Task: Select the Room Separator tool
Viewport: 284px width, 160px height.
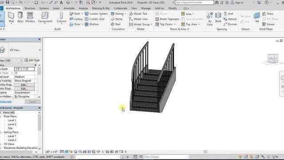Action: point(167,19)
